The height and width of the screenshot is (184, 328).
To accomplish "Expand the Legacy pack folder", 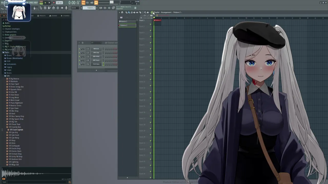I will [x=9, y=67].
